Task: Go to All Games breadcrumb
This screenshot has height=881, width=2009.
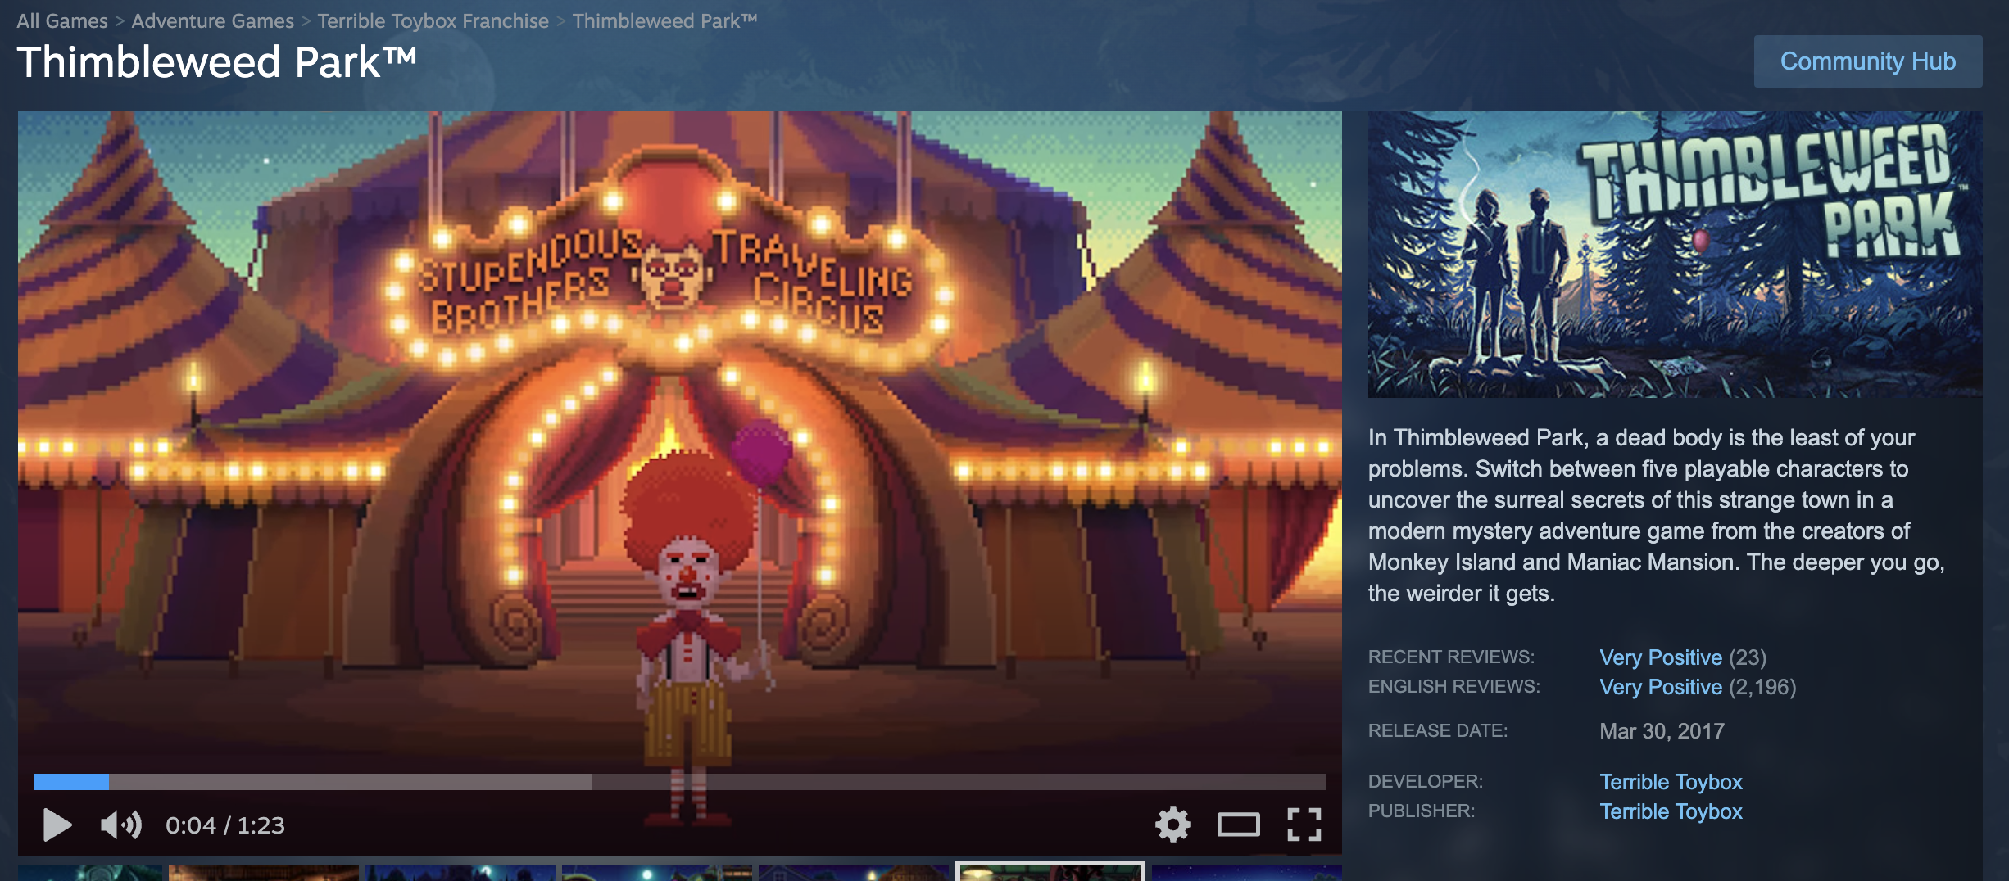Action: (x=62, y=20)
